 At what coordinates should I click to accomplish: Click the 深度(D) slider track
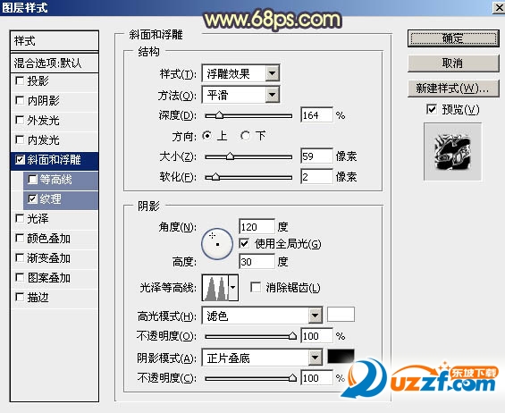click(248, 115)
